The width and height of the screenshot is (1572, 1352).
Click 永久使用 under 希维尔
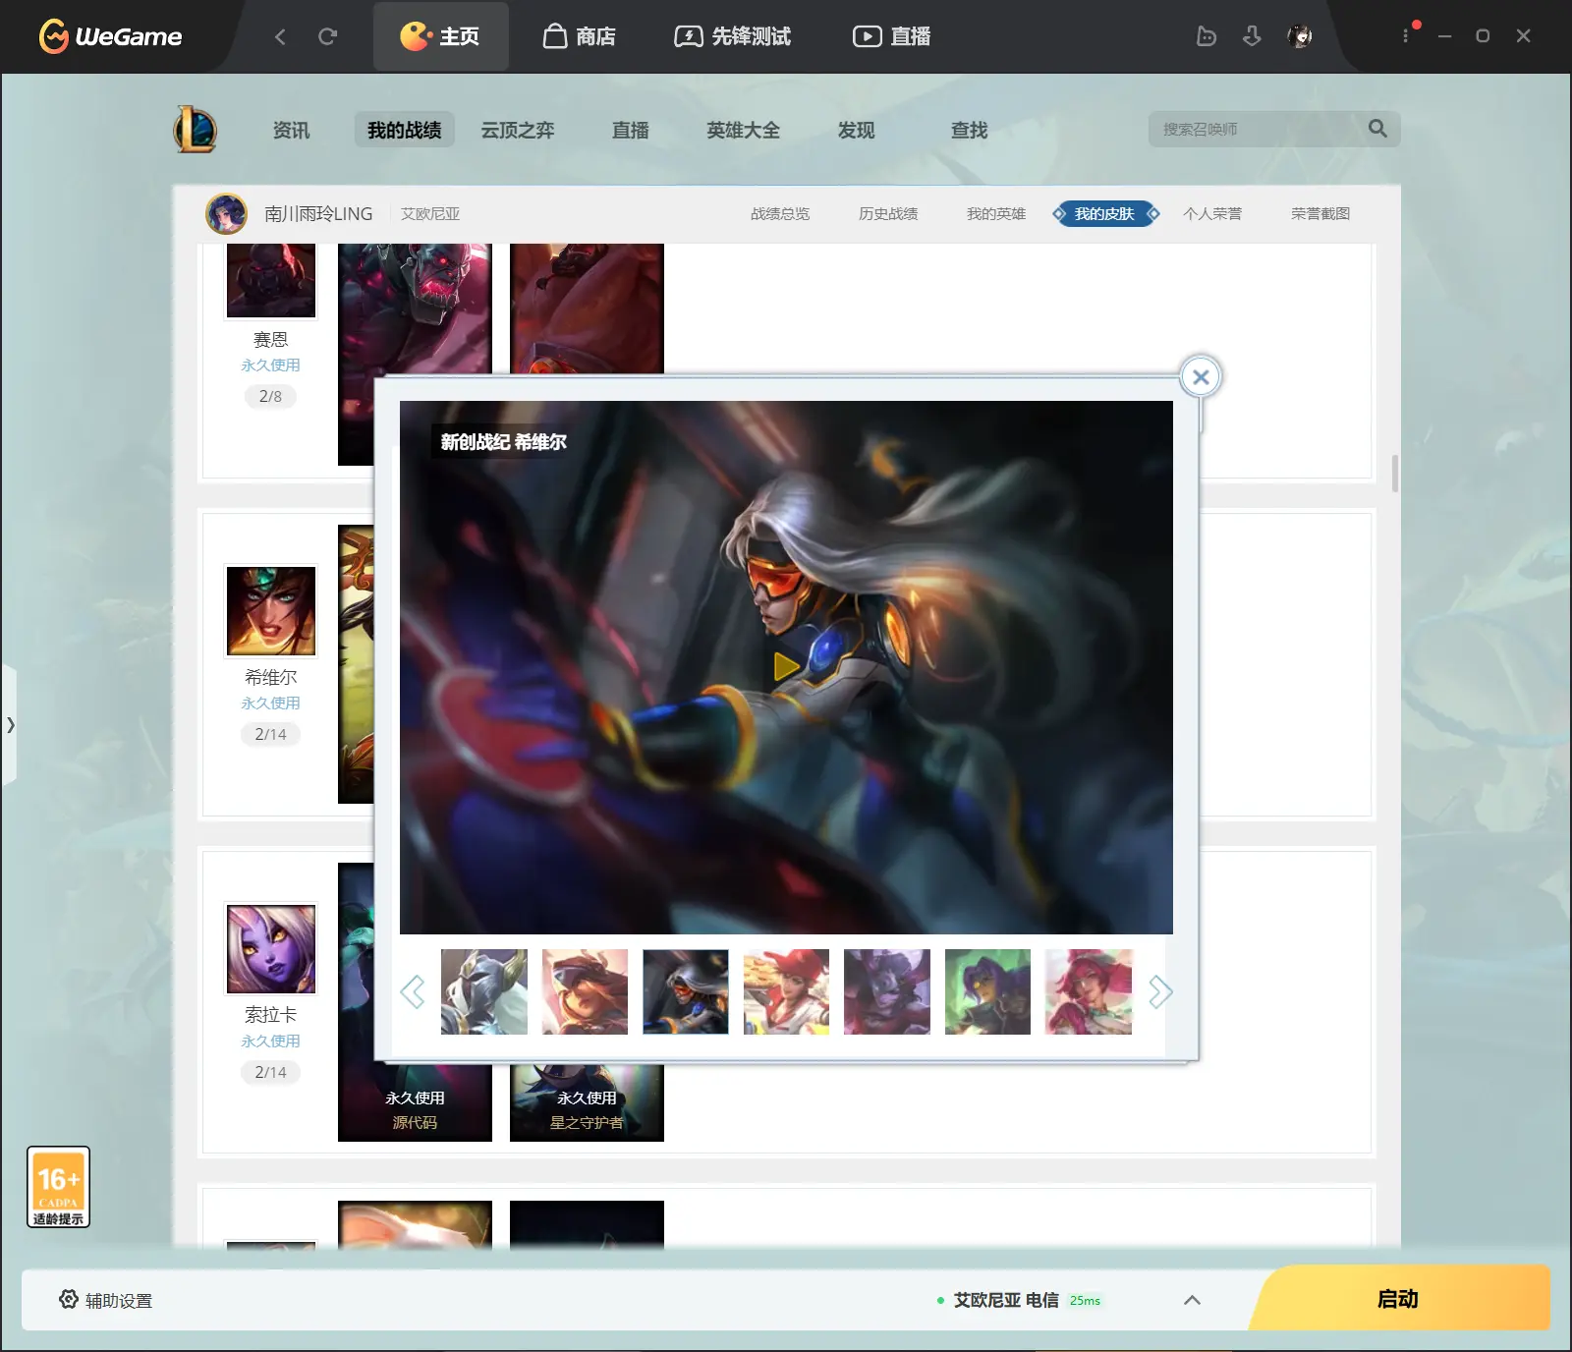tap(270, 704)
